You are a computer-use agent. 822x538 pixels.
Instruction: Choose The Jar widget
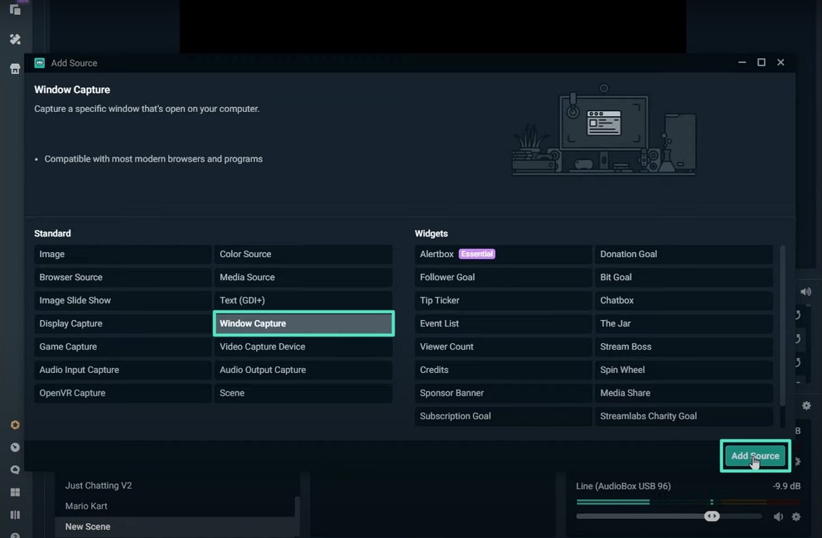click(x=684, y=324)
